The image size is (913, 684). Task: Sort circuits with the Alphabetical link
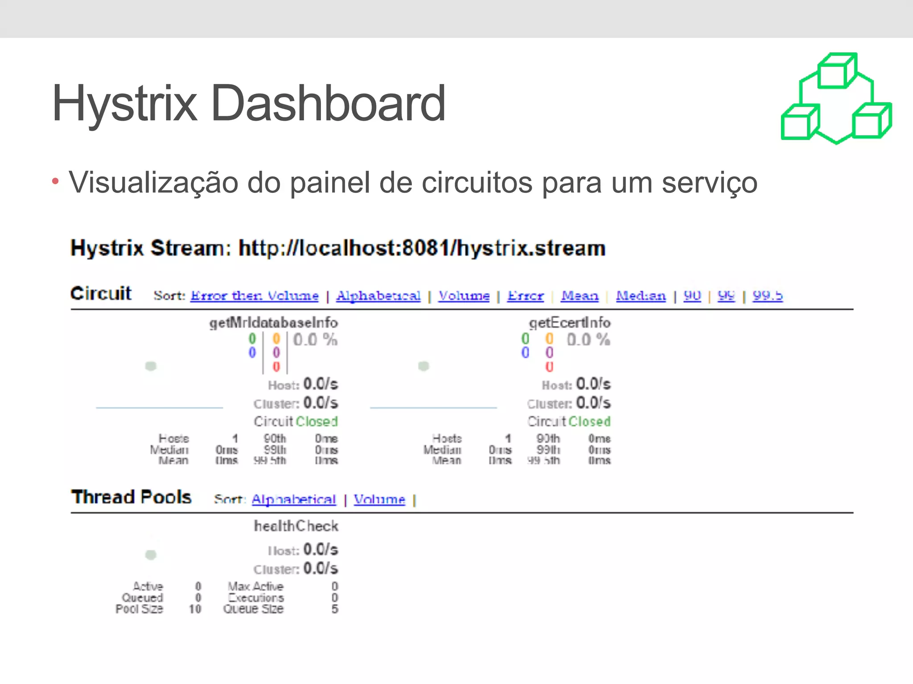(x=378, y=296)
